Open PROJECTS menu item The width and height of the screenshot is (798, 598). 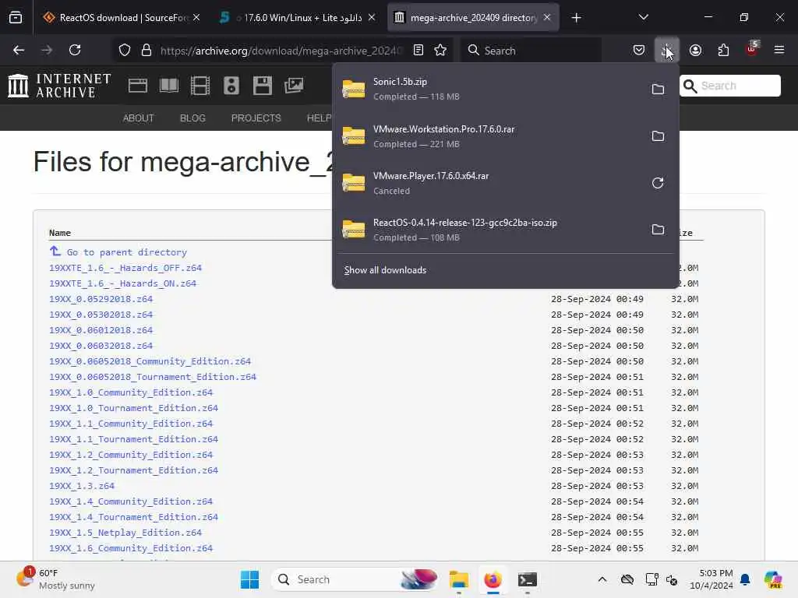click(x=256, y=118)
